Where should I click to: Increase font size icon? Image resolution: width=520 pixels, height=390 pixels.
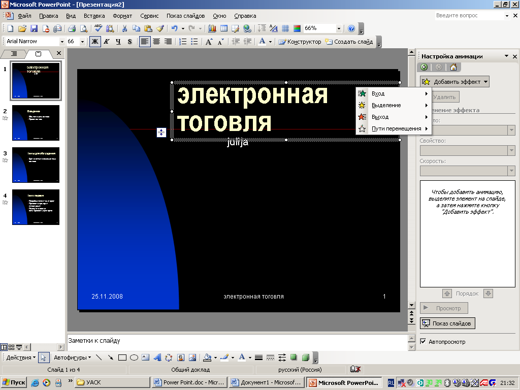pos(209,42)
